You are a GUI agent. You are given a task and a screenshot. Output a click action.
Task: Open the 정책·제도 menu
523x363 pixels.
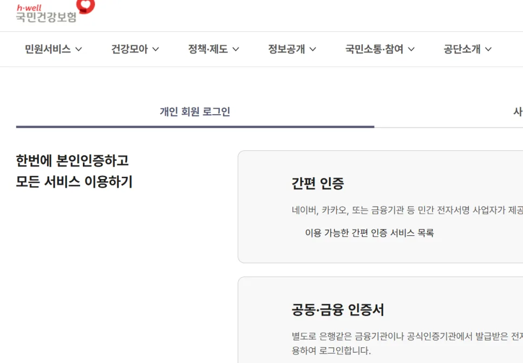[x=208, y=49]
